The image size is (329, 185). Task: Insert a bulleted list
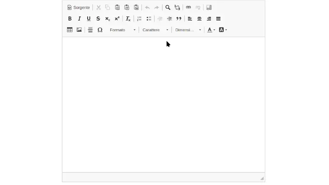pos(149,18)
